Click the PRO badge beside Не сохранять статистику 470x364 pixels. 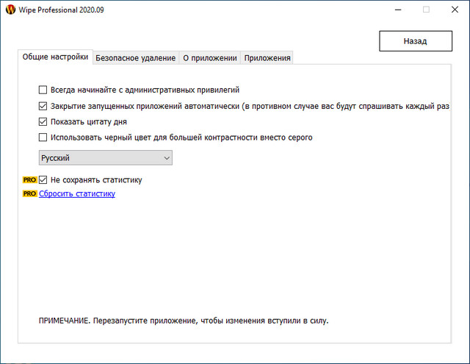(30, 179)
